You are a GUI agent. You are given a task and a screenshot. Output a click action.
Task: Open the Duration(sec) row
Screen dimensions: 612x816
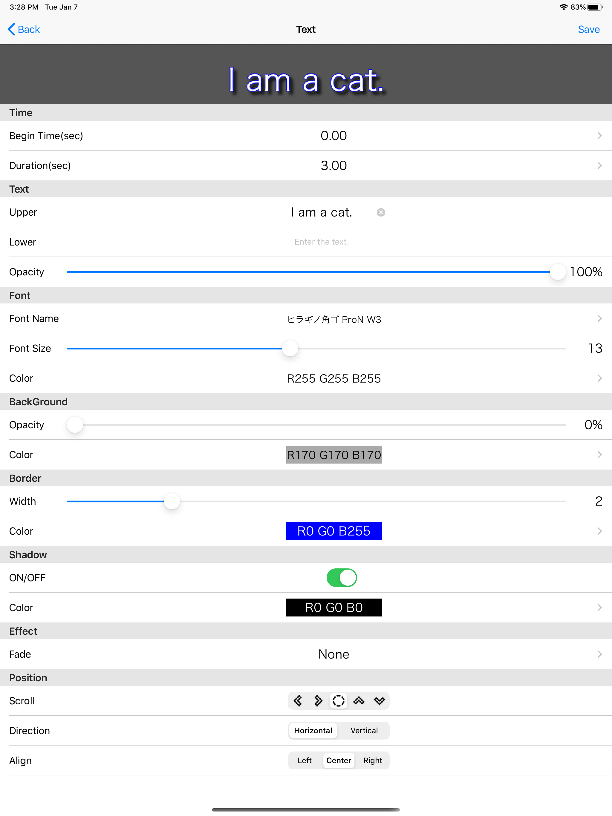tap(334, 166)
